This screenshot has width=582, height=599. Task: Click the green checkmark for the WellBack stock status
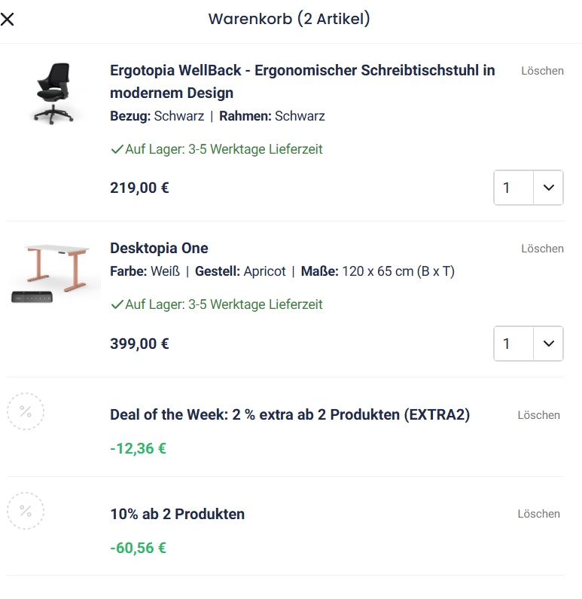117,149
